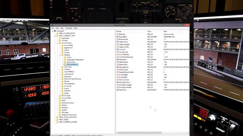Viewport: 243px width, 136px height.
Task: Collapse the HKEY_CURRENT_USER hive
Action: coord(55,36)
